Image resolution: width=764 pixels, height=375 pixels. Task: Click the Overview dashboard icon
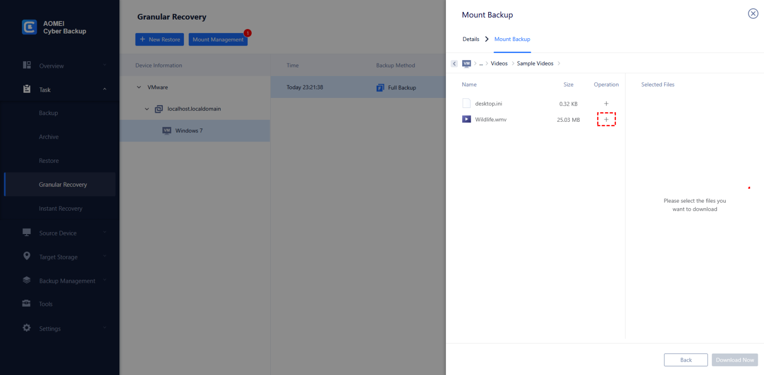(x=27, y=65)
